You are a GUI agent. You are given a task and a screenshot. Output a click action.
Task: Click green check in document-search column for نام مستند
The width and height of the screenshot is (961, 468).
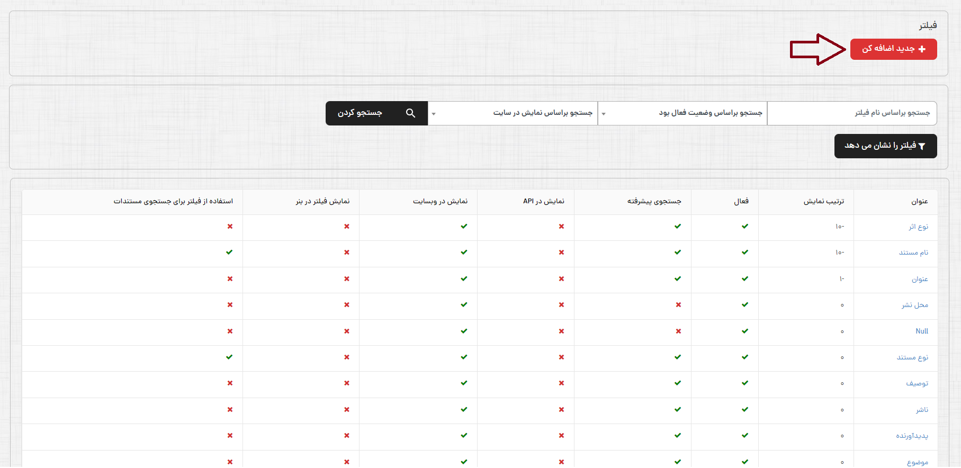click(x=229, y=253)
